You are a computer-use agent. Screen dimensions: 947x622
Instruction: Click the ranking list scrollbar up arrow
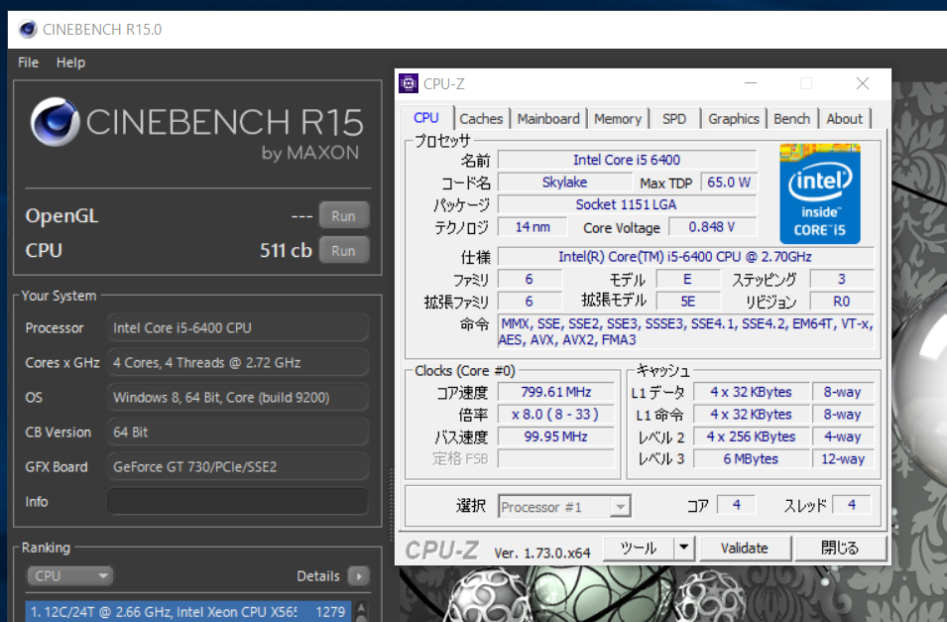(361, 607)
